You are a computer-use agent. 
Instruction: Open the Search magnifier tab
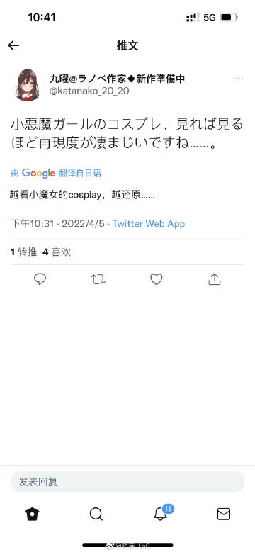pyautogui.click(x=96, y=514)
